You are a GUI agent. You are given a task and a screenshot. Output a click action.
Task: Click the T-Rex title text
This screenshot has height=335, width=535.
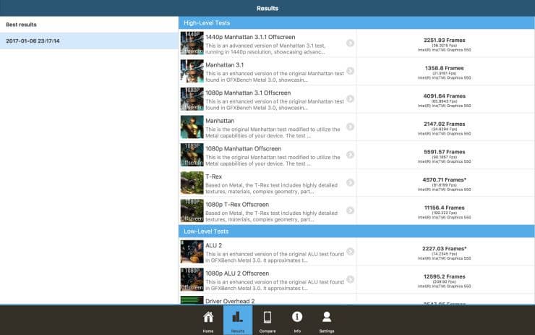[x=213, y=177]
